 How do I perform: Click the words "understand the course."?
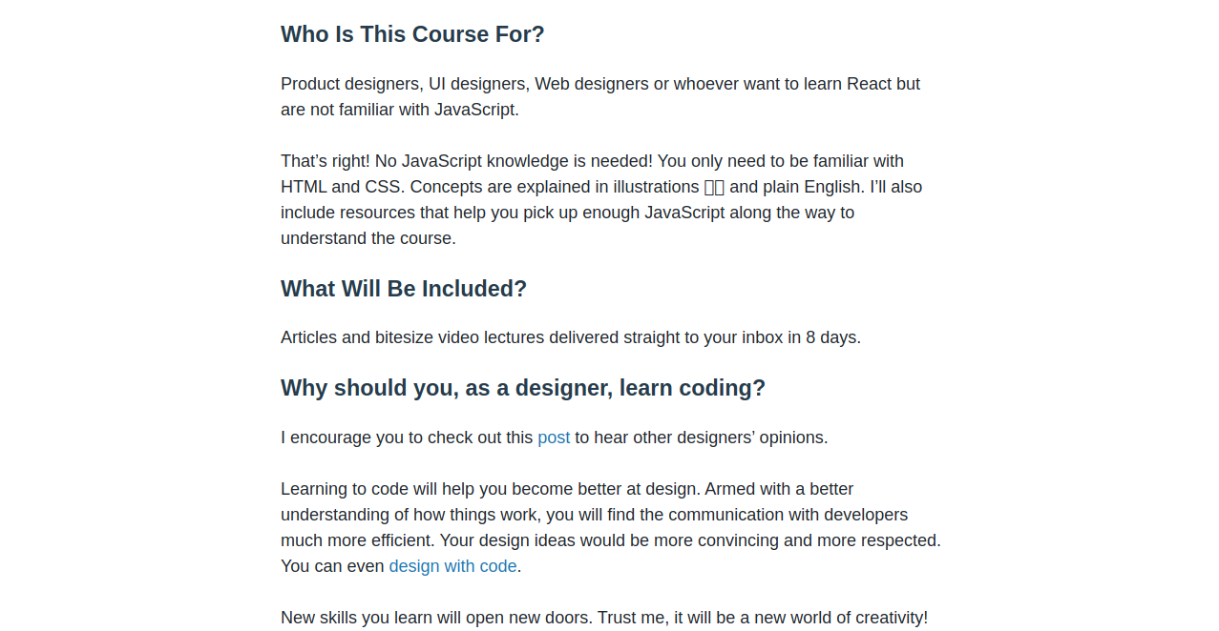click(x=368, y=238)
